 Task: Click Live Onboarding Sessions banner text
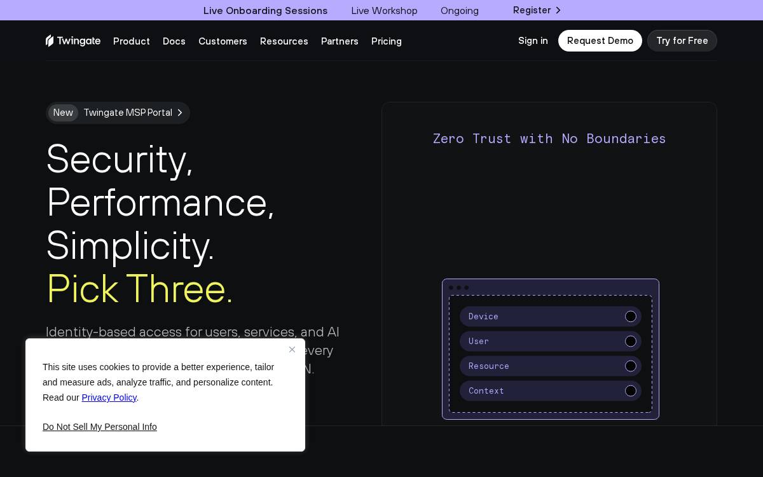pyautogui.click(x=265, y=10)
